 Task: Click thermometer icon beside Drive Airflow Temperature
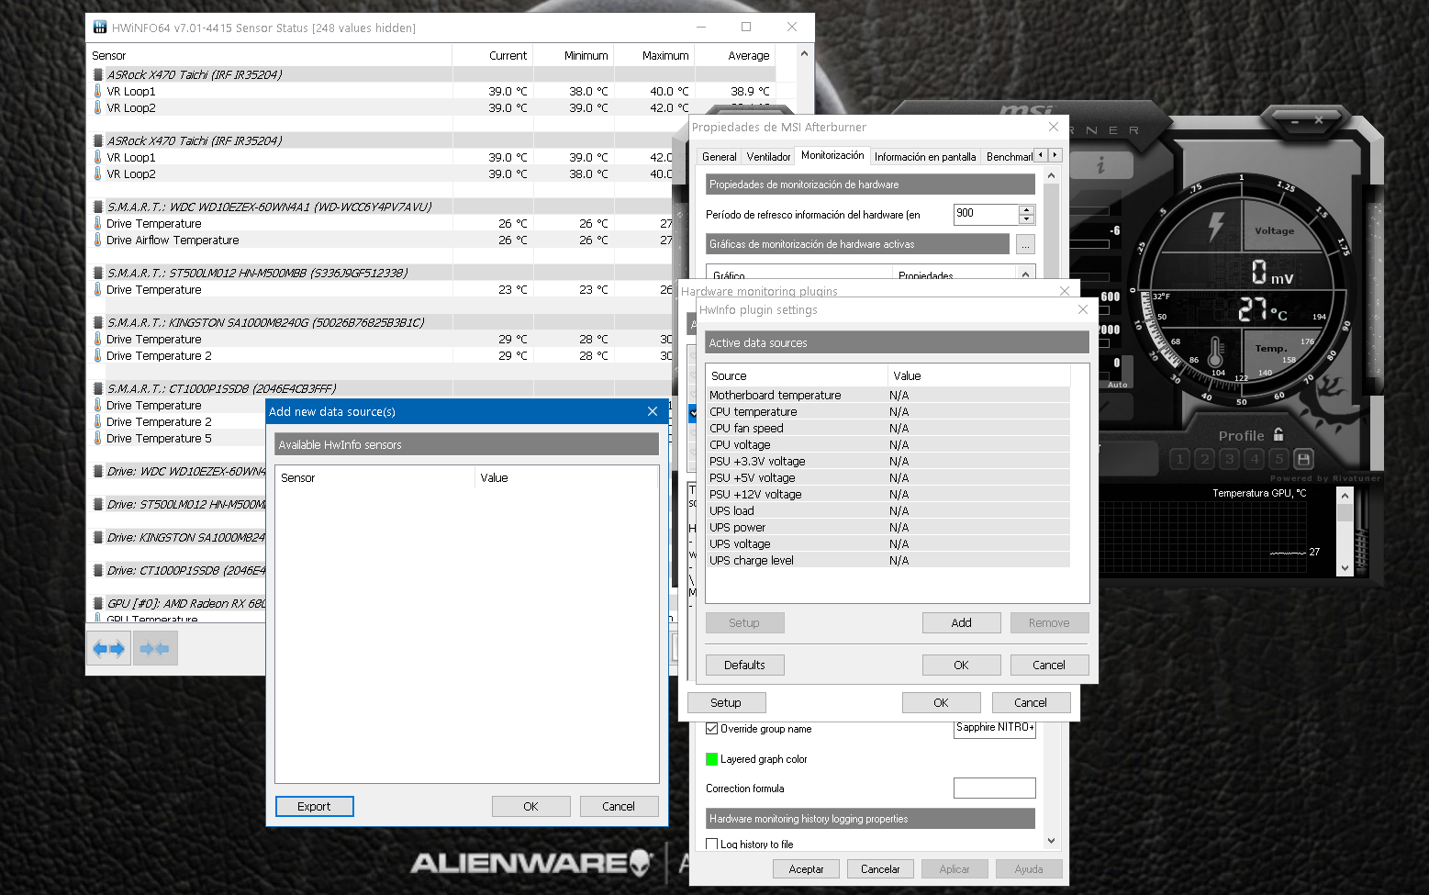98,240
